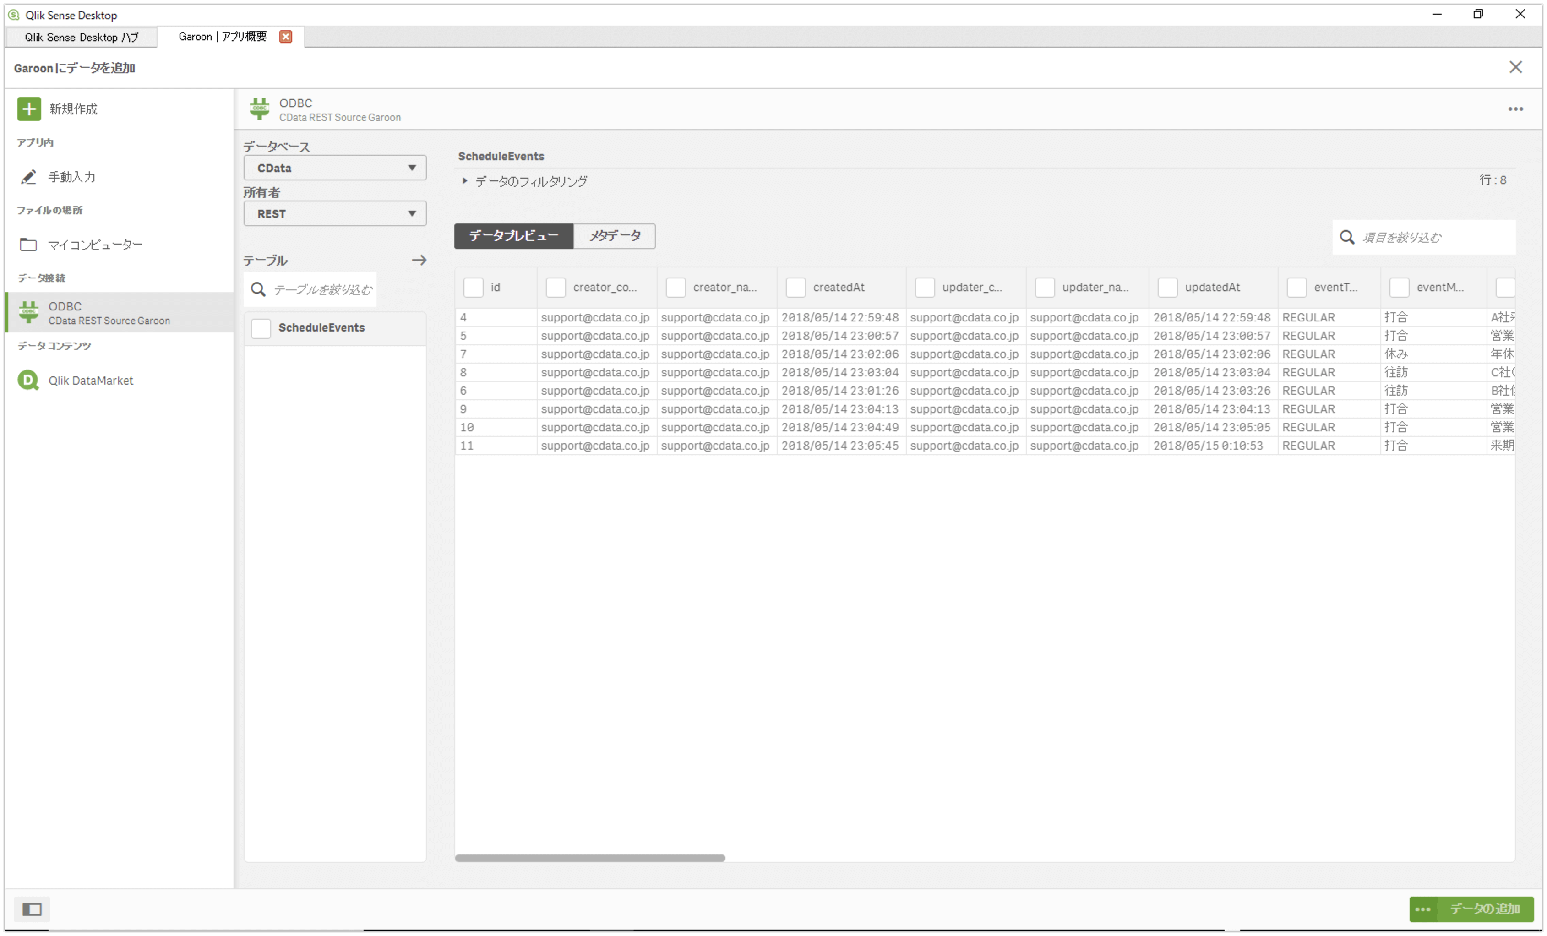The width and height of the screenshot is (1547, 936).
Task: Open the 所有者 REST dropdown
Action: [x=335, y=213]
